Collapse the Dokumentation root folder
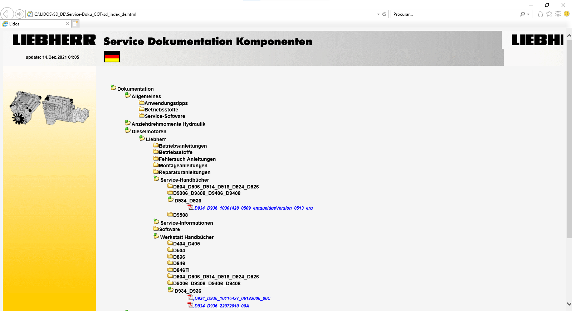The height and width of the screenshot is (311, 572). 113,87
